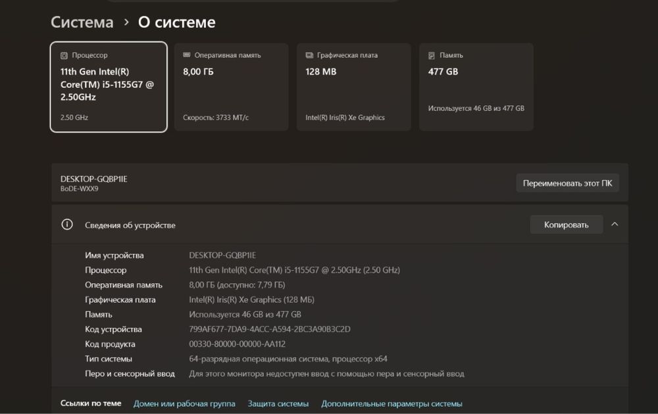Click the storage drive icon
This screenshot has height=414, width=658.
(432, 55)
